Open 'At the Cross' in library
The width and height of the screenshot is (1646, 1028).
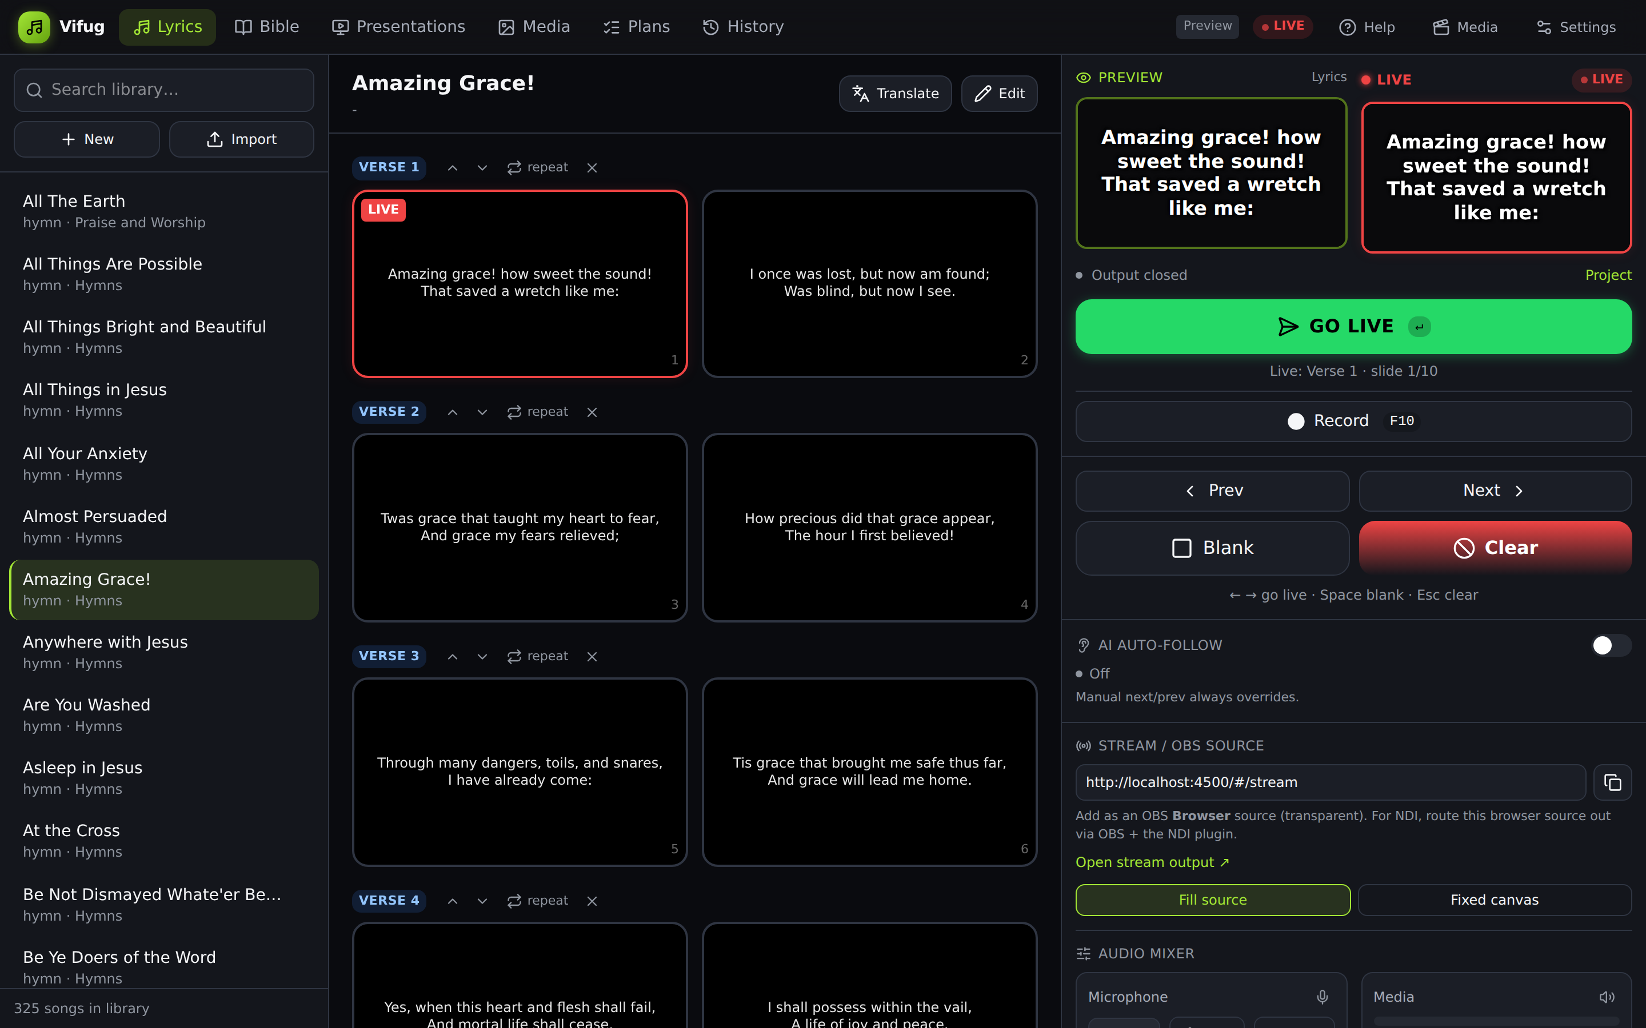(164, 840)
